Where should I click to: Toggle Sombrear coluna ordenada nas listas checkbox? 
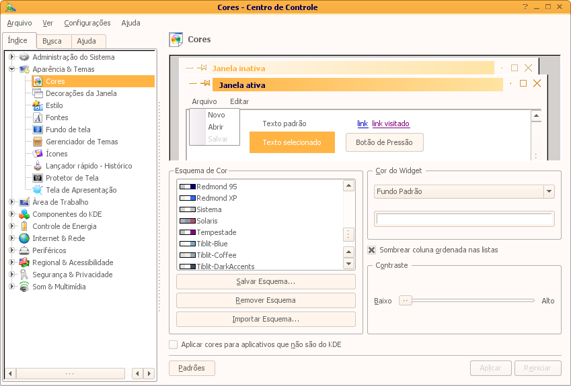[x=371, y=250]
